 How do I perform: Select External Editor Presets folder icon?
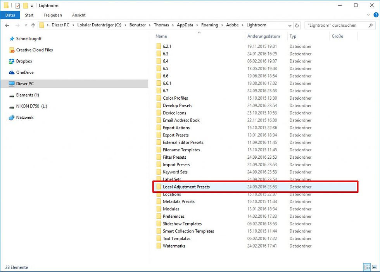tap(159, 142)
